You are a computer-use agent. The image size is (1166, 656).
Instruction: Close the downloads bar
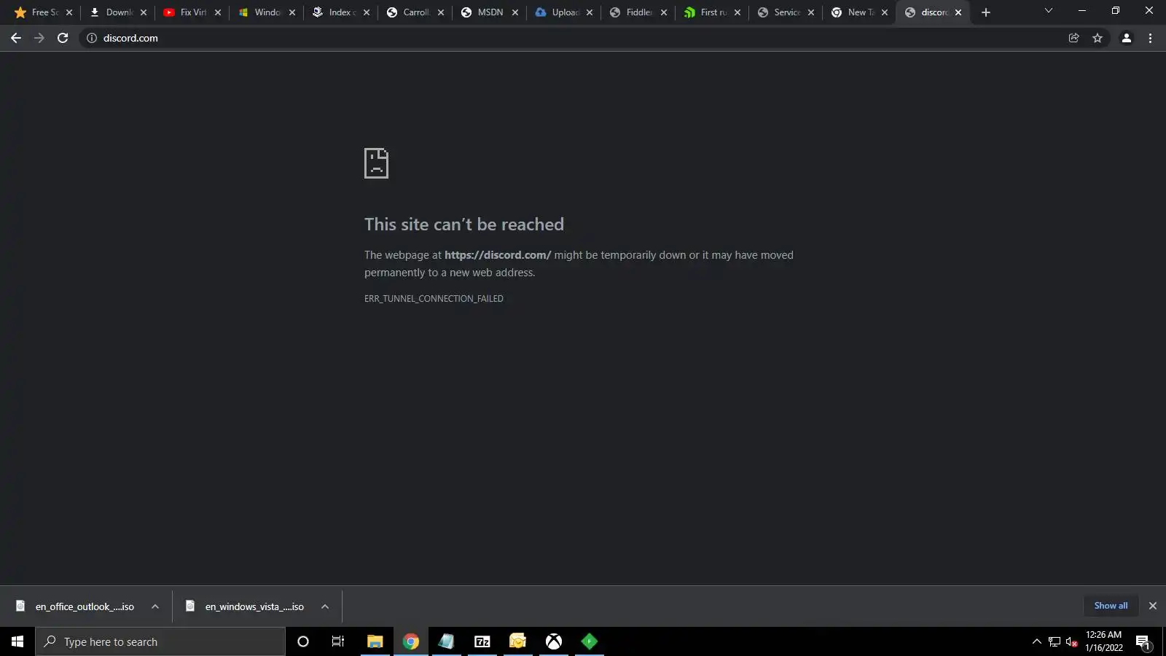pos(1153,606)
